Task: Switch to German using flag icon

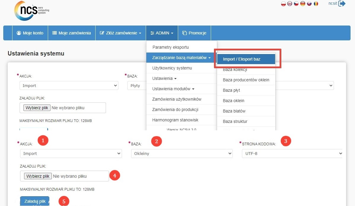Action: coord(303,4)
